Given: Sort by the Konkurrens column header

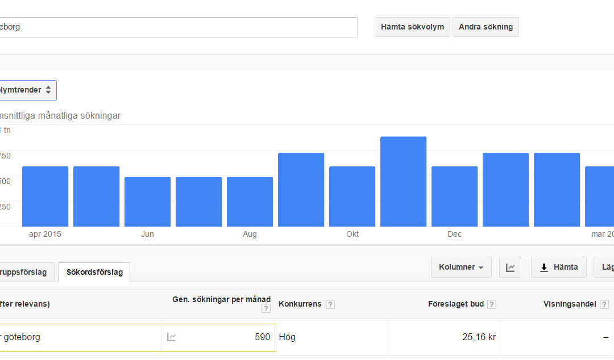Looking at the screenshot, I should 300,304.
